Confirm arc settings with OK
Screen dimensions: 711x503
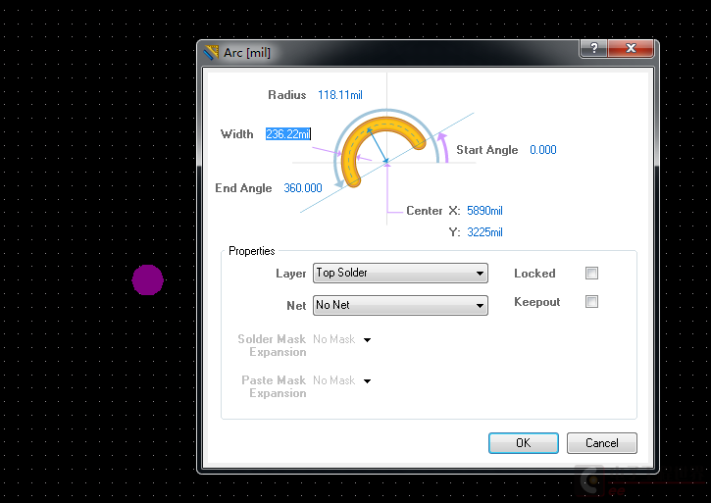click(x=524, y=443)
